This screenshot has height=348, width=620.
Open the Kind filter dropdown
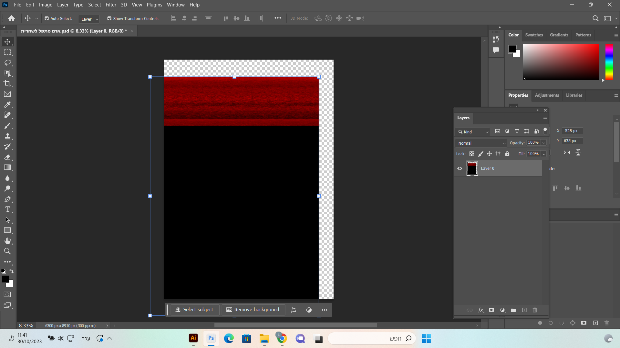coord(473,132)
